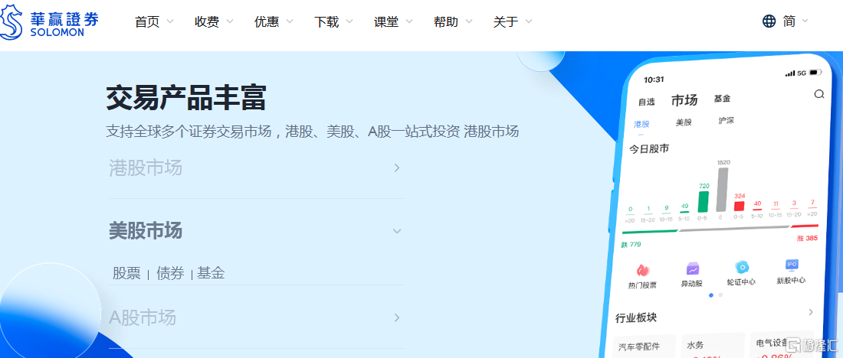The height and width of the screenshot is (358, 843).
Task: Select the 基金 tab in phone header
Action: pyautogui.click(x=722, y=99)
